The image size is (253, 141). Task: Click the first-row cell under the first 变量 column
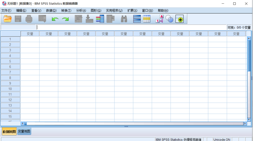pyautogui.click(x=30, y=39)
